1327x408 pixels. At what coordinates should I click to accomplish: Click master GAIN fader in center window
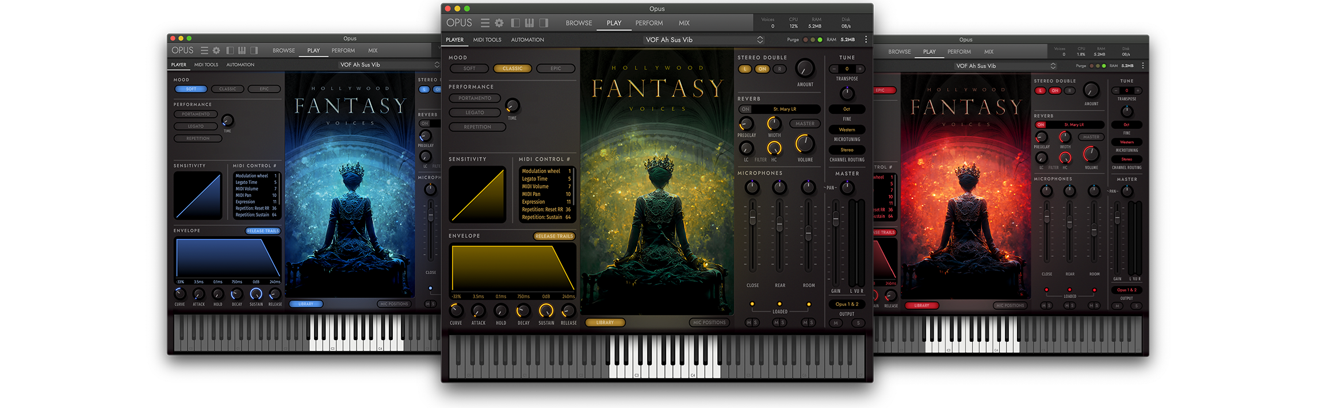(836, 218)
